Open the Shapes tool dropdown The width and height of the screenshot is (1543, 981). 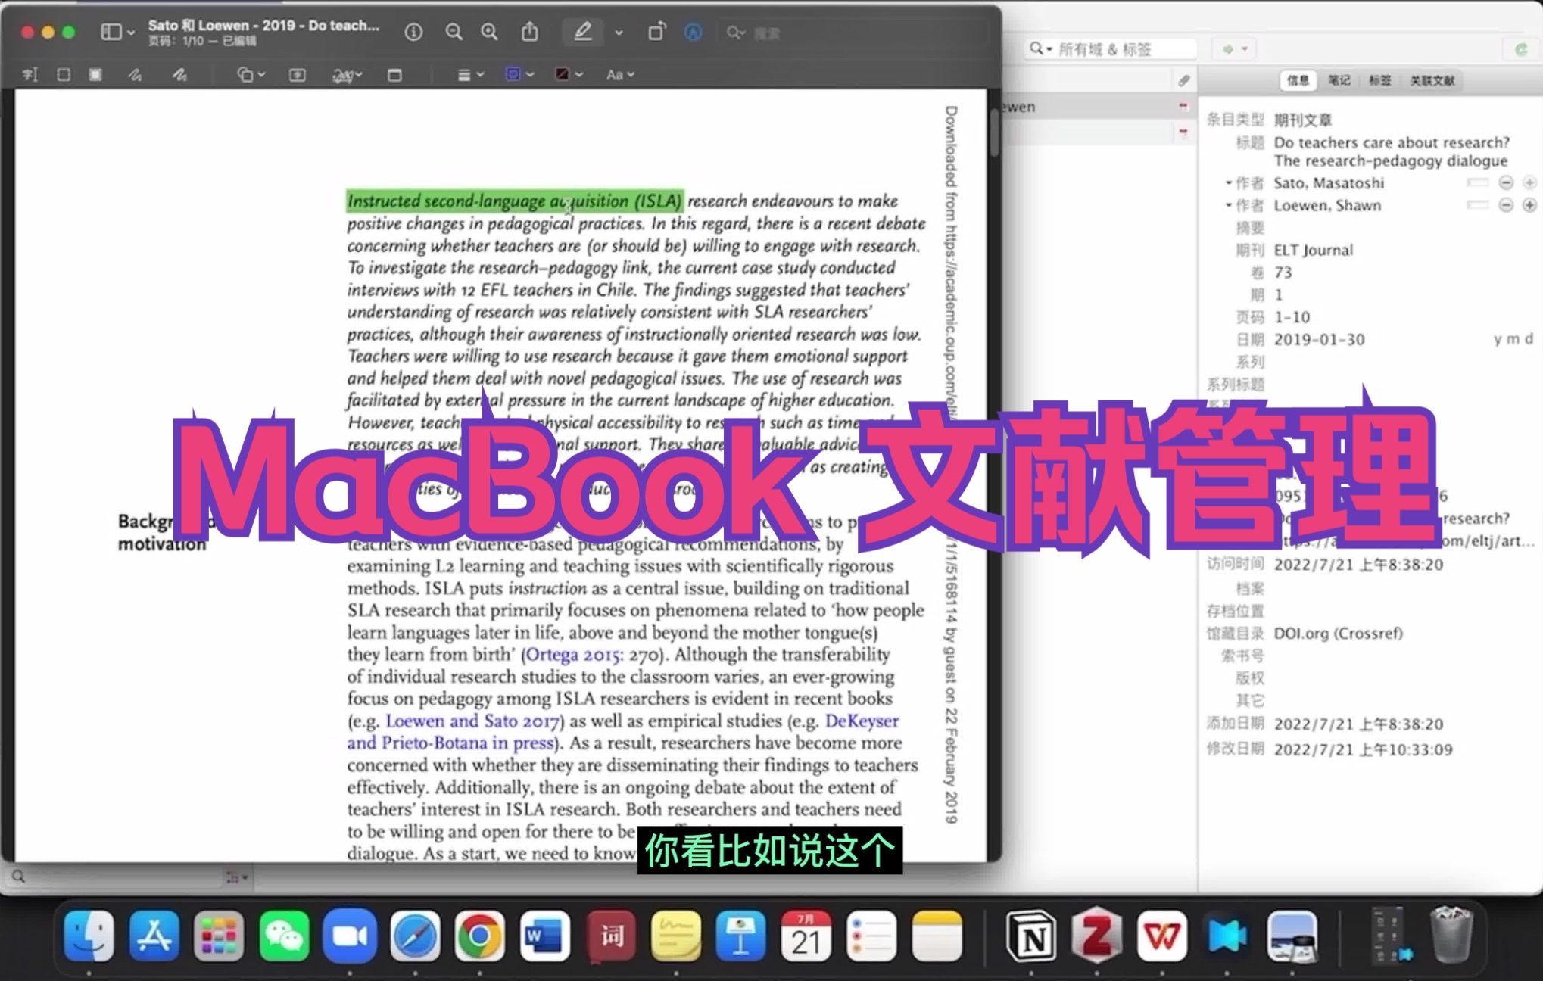[x=251, y=75]
